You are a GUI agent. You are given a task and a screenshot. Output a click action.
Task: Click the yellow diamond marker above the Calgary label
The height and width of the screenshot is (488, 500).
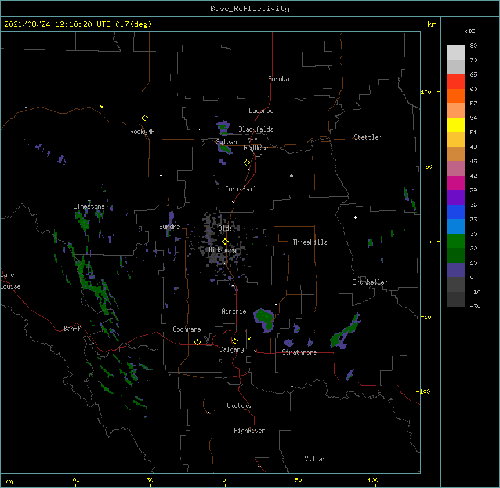(235, 341)
